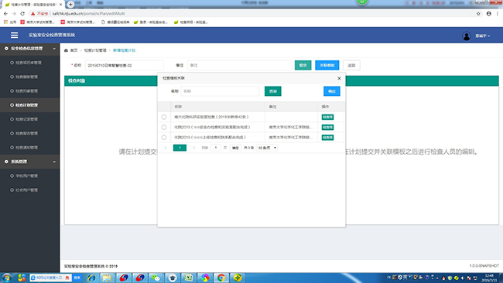Screen dimensions: 503x283
Task: Go to next page arrow in dialog pagination
Action: point(193,148)
